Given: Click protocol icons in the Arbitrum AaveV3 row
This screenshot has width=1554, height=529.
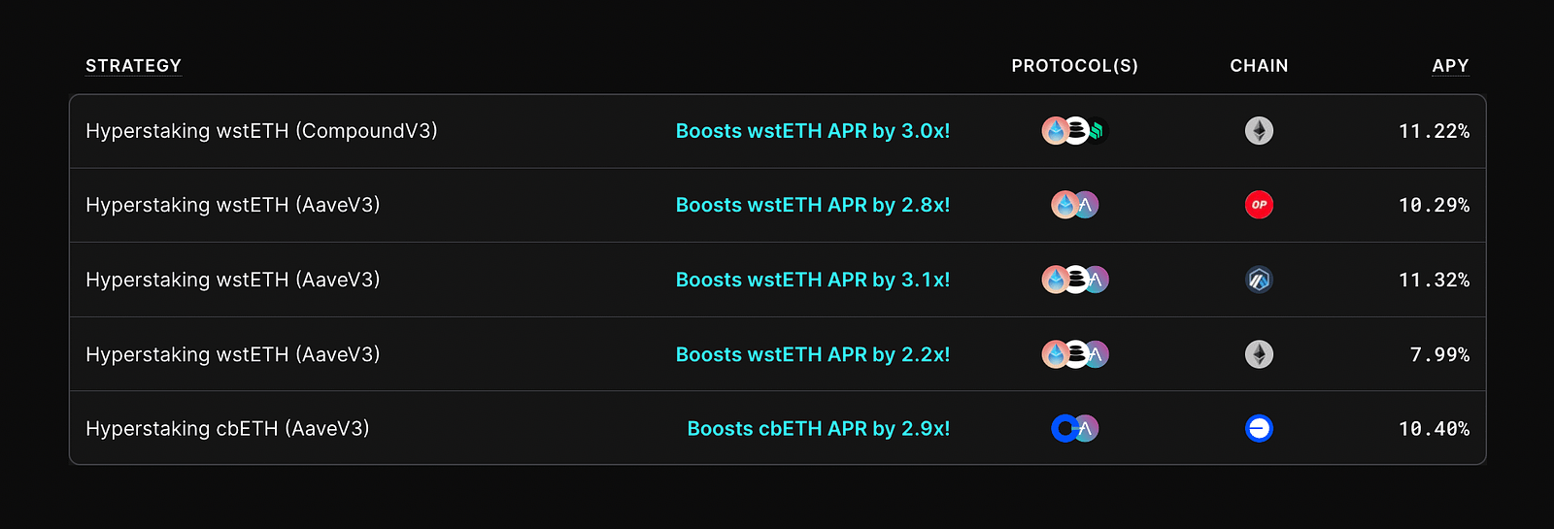Looking at the screenshot, I should tap(1075, 280).
